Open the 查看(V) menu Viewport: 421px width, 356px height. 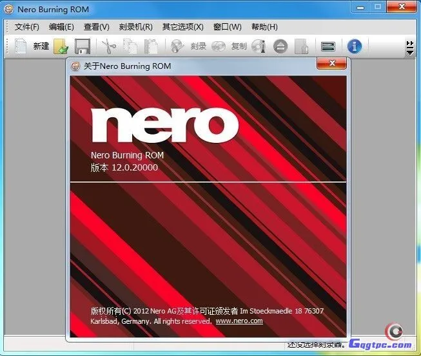click(x=96, y=27)
